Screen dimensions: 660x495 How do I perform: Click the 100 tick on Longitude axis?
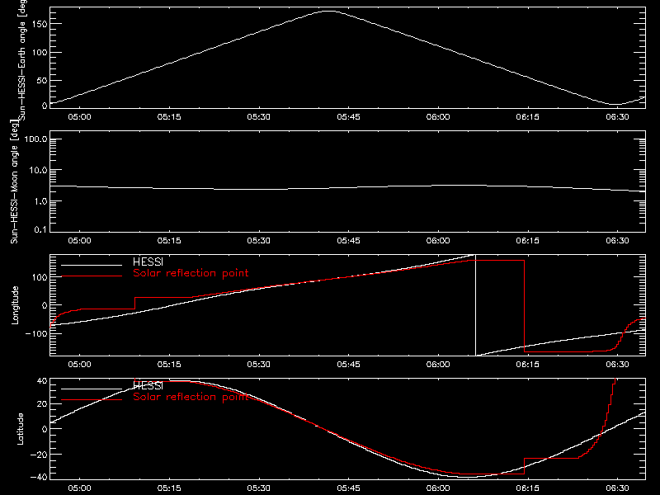[40, 277]
